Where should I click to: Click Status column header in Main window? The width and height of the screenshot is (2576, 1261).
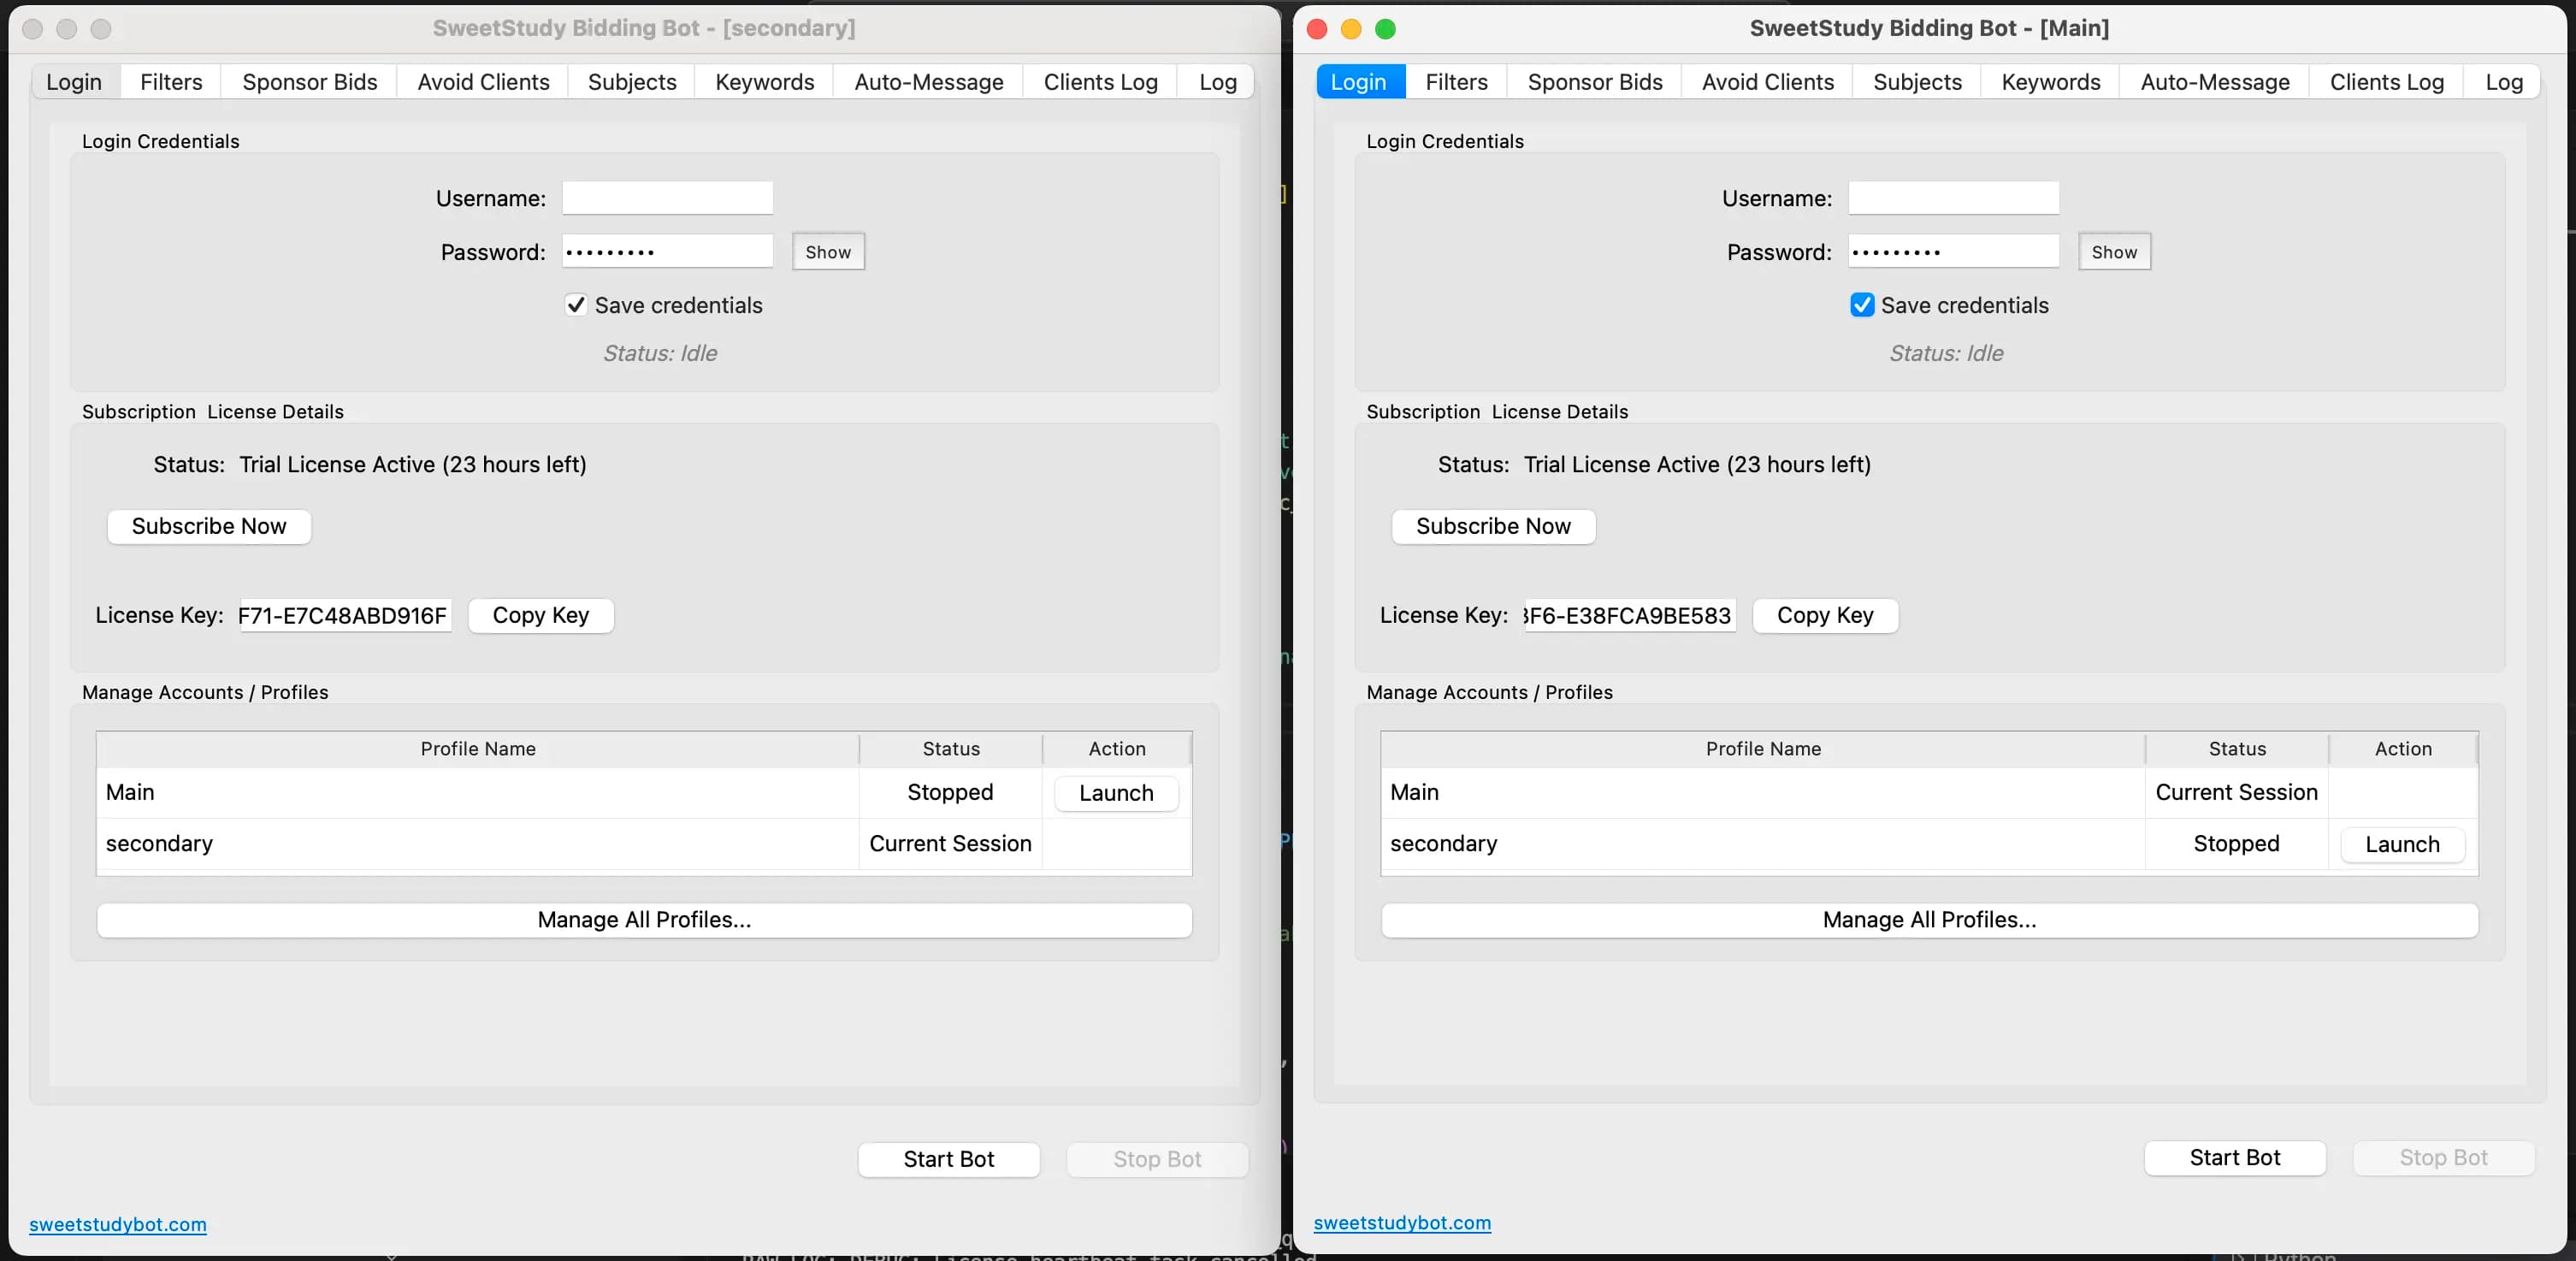coord(2237,749)
